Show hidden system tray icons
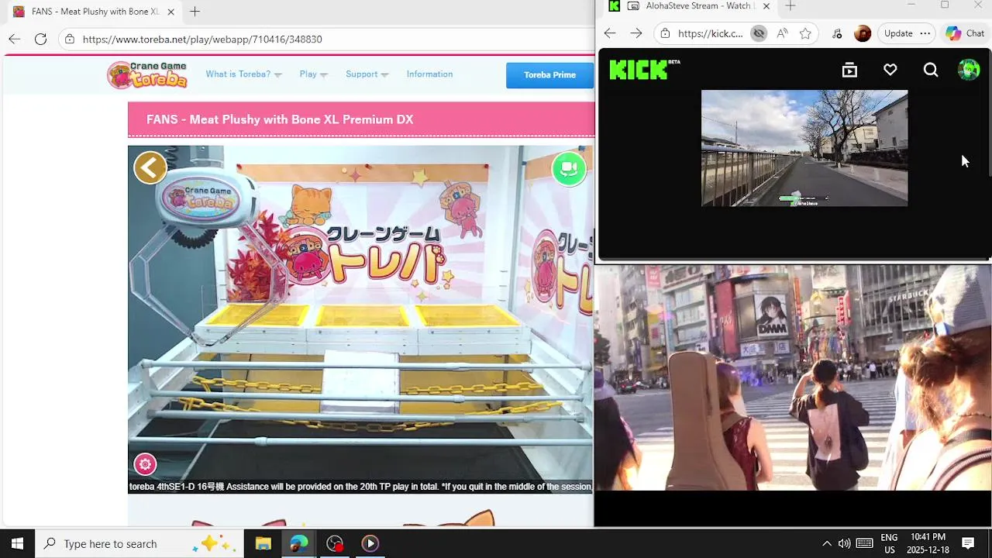Viewport: 992px width, 558px height. (x=826, y=543)
